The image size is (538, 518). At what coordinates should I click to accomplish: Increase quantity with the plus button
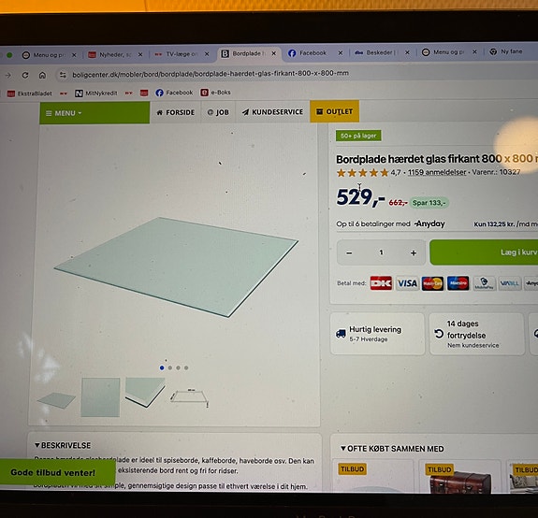414,252
